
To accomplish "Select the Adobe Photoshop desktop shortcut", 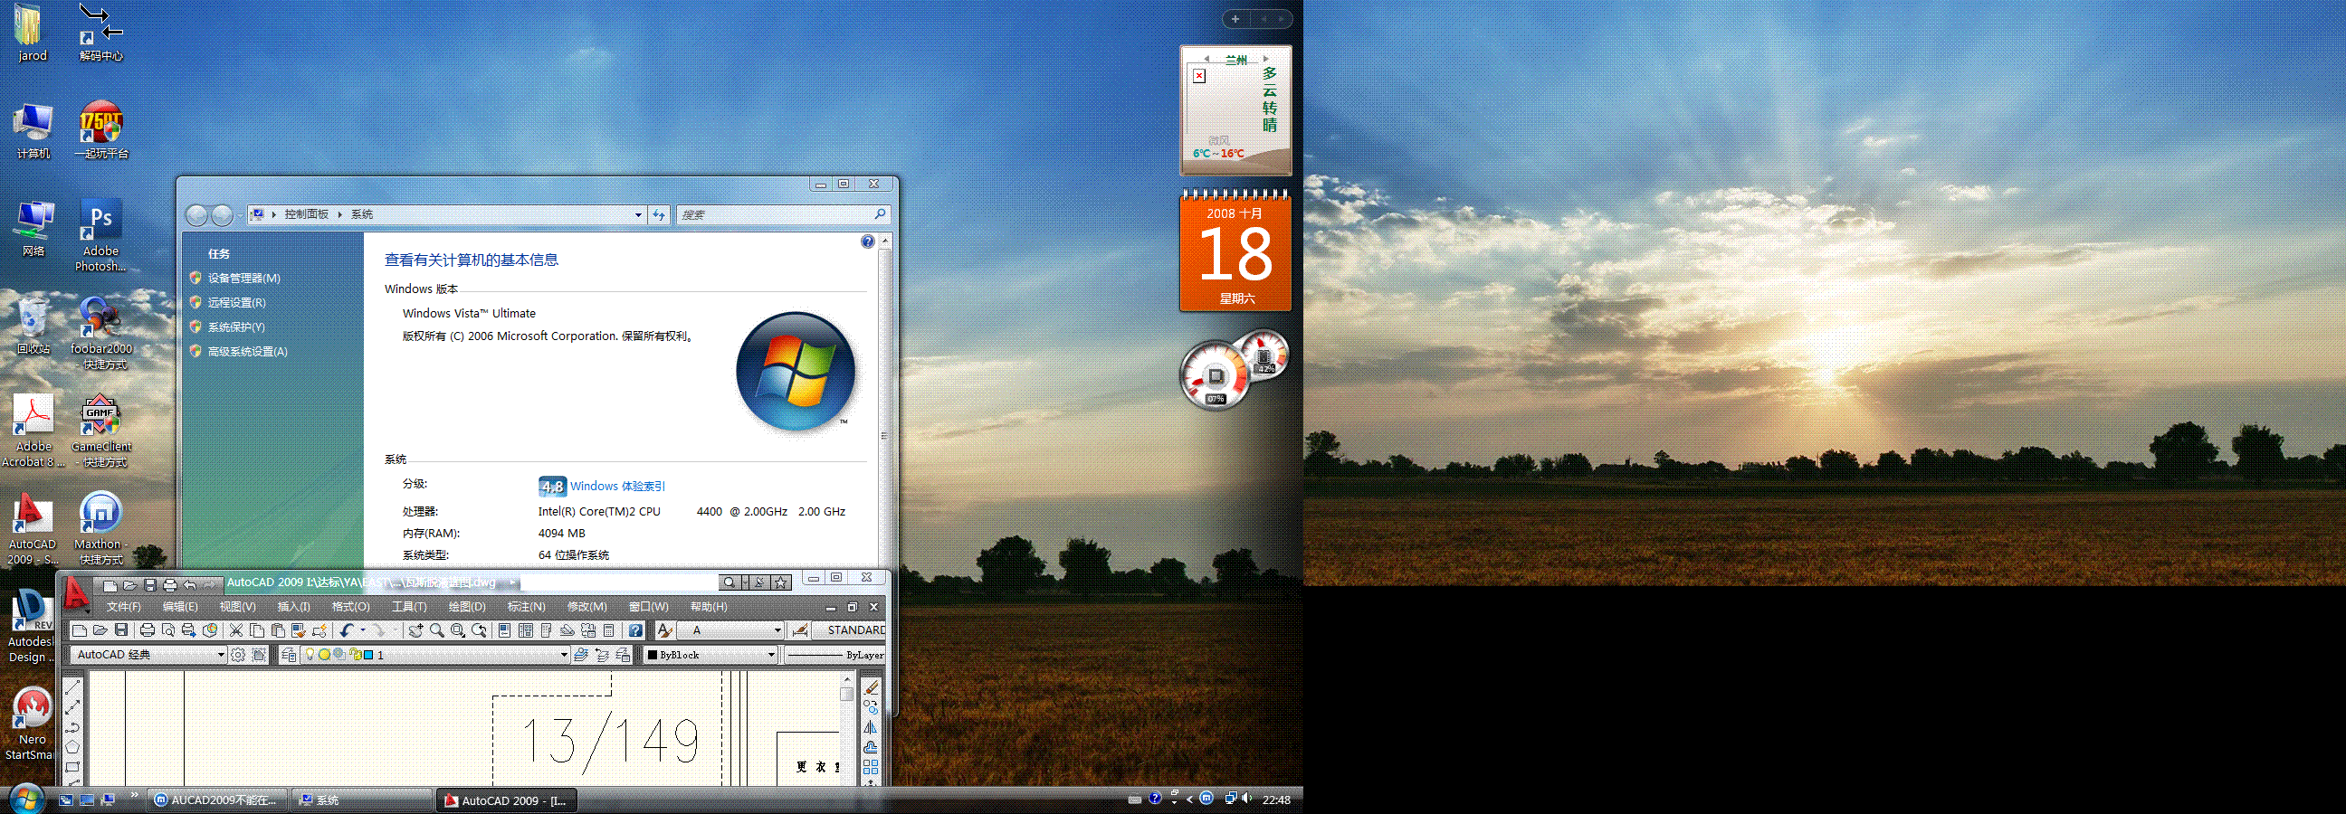I will pyautogui.click(x=100, y=235).
